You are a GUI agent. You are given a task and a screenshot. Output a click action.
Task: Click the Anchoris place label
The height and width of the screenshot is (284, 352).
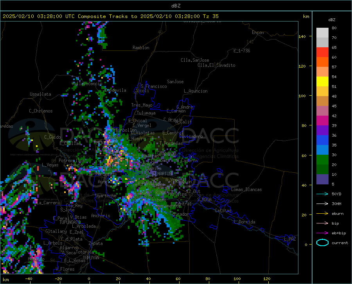click(101, 216)
